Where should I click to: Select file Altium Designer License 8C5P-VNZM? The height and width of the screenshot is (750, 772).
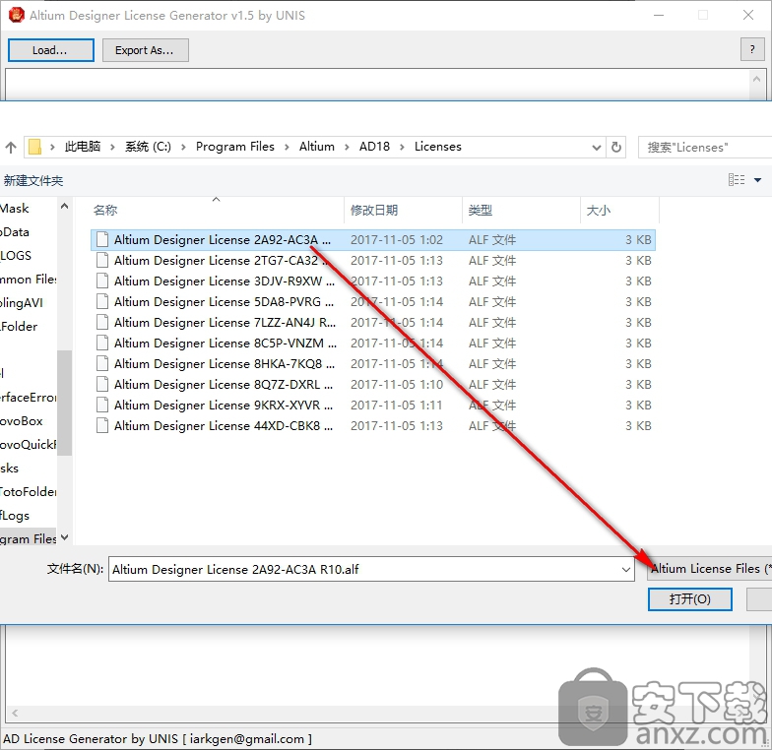coord(372,343)
